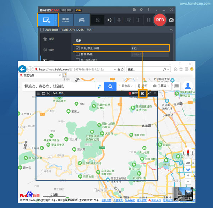
Task: Open the 北京市 city dropdown
Action: coord(127,86)
